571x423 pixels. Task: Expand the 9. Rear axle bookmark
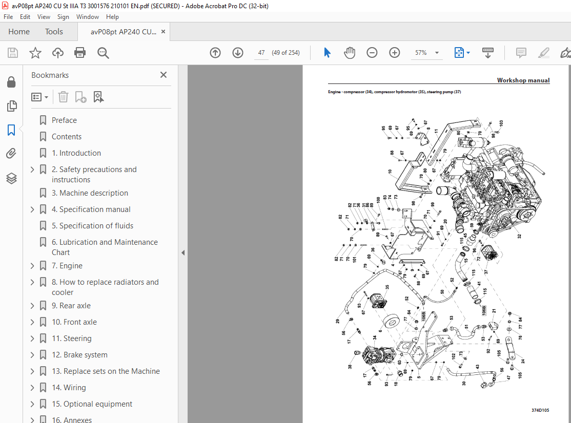pyautogui.click(x=32, y=306)
